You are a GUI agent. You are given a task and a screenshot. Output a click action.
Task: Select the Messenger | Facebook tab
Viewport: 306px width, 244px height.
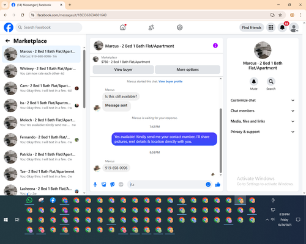[37, 5]
